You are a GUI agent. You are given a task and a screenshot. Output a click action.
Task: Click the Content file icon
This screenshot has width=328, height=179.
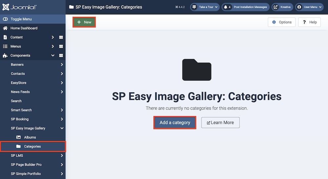pyautogui.click(x=5, y=37)
